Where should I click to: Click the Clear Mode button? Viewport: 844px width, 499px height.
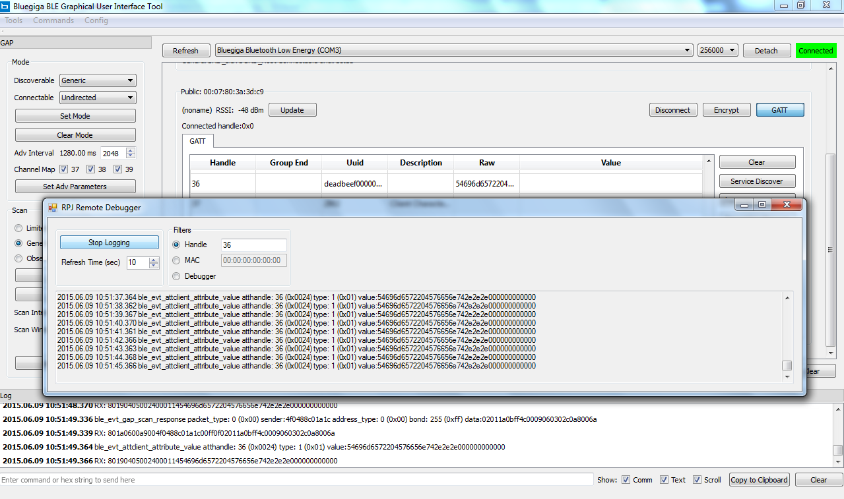[x=75, y=135]
